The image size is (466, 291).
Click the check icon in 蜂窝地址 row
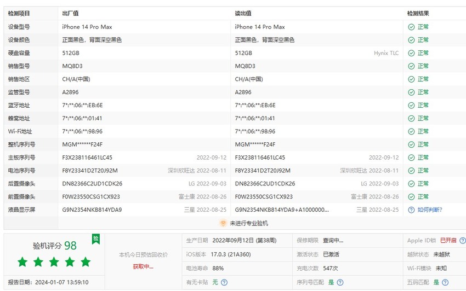click(x=411, y=118)
